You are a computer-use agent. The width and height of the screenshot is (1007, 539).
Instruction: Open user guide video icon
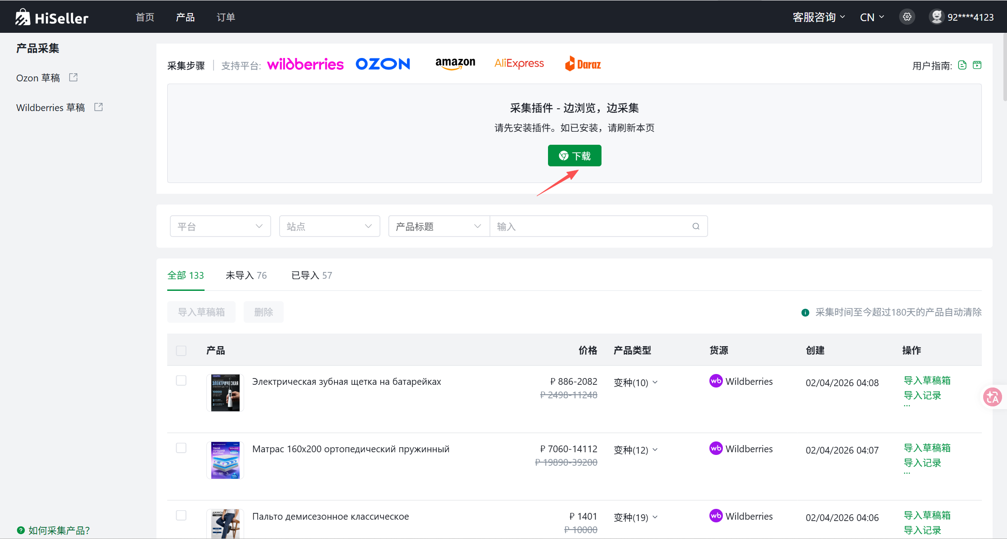(x=977, y=65)
